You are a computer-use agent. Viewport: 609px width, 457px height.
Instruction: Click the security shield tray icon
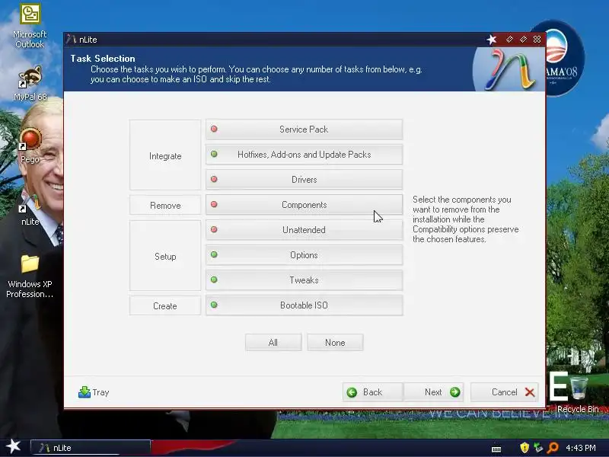point(525,448)
